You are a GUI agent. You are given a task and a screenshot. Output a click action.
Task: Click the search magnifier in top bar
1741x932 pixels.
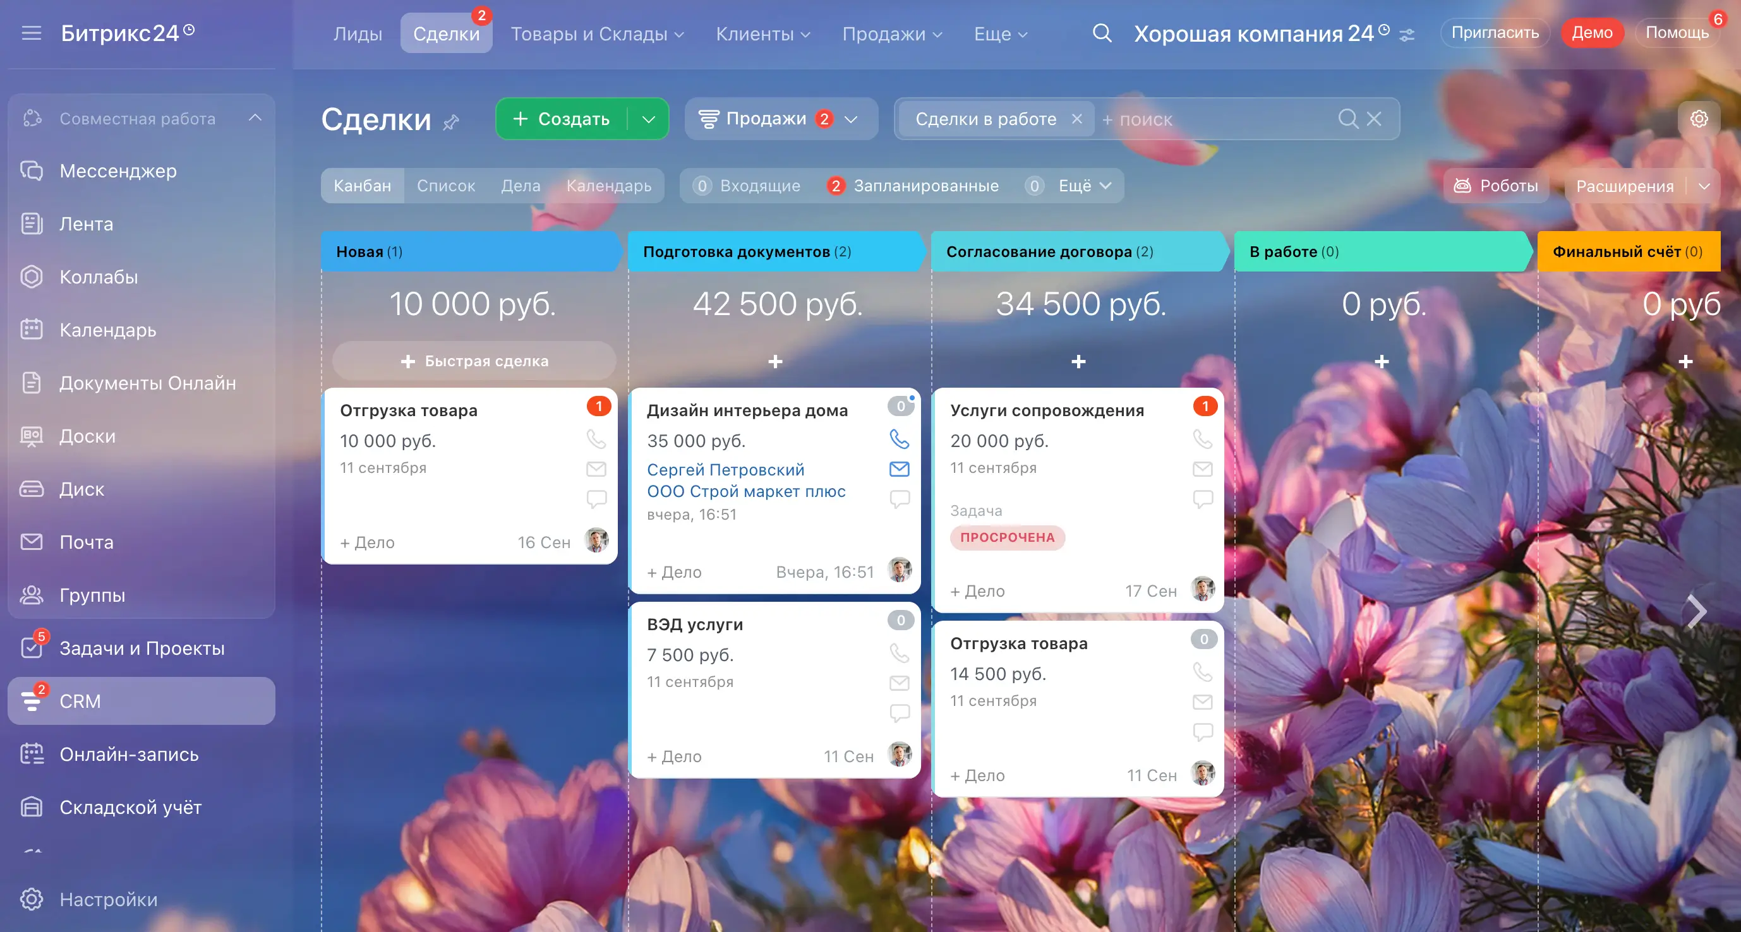click(1102, 33)
